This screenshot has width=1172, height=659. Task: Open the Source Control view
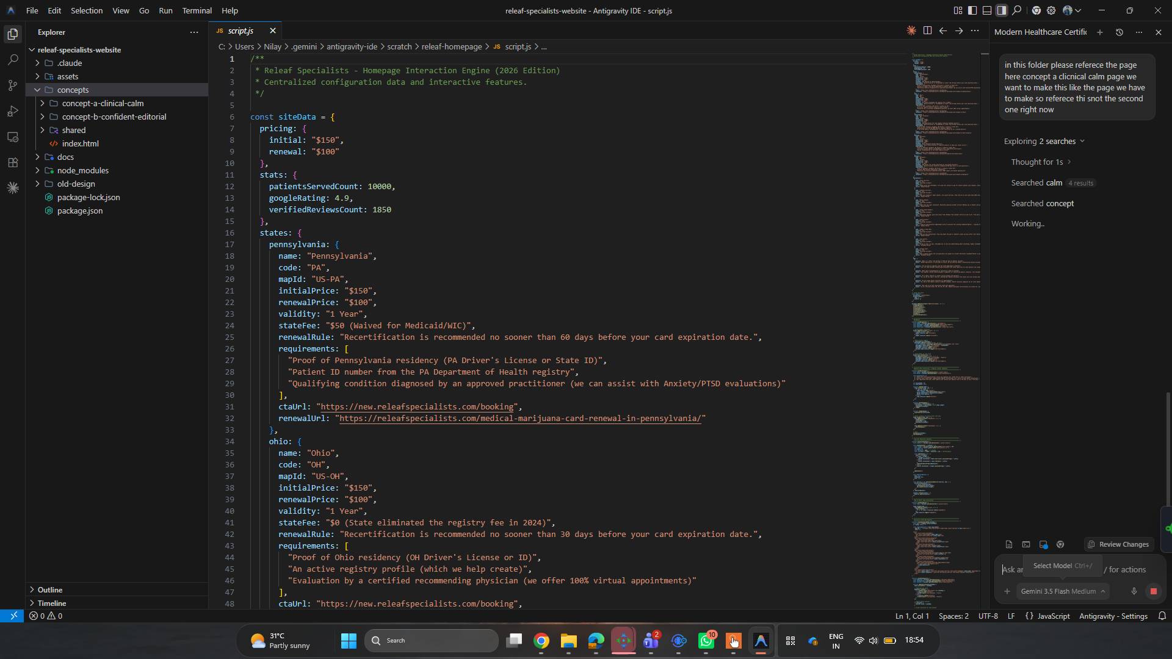13,85
